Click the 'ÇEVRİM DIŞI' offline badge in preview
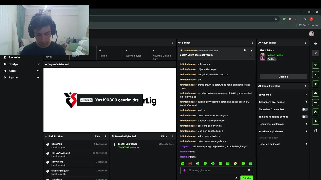Image resolution: width=321 pixels, height=180 pixels. click(86, 100)
